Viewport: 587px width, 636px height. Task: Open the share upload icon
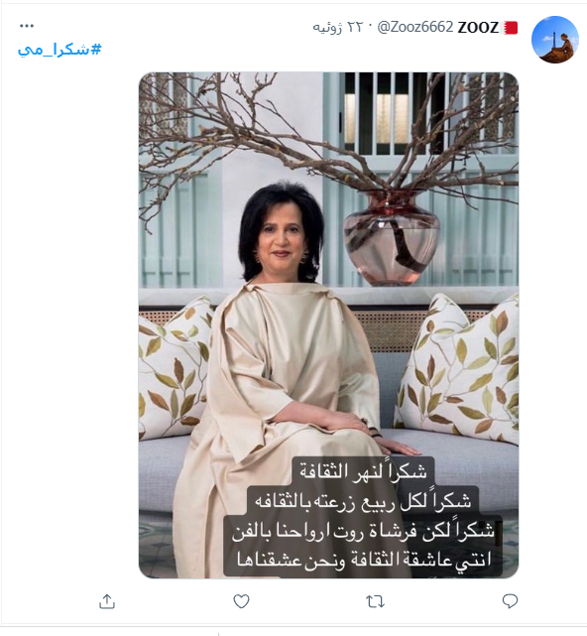coord(107,601)
